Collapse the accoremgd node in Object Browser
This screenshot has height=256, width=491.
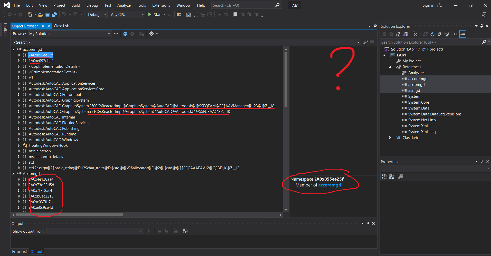(x=13, y=50)
